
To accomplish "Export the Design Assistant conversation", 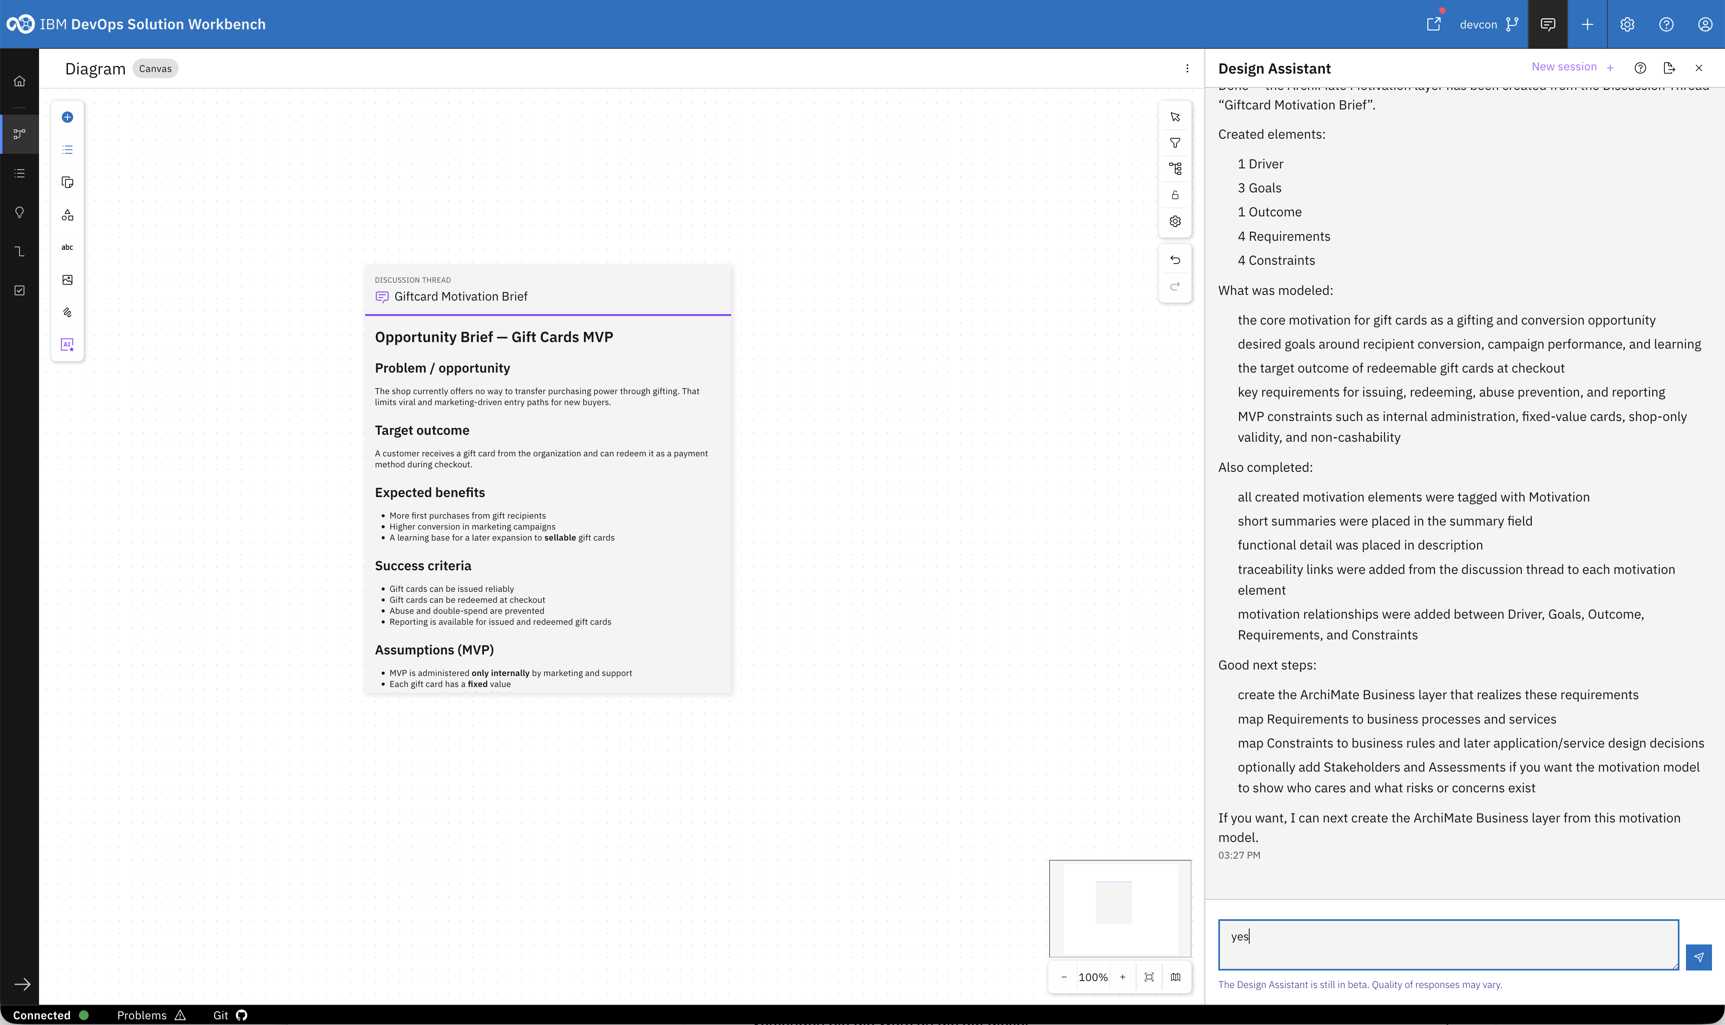I will (x=1669, y=68).
